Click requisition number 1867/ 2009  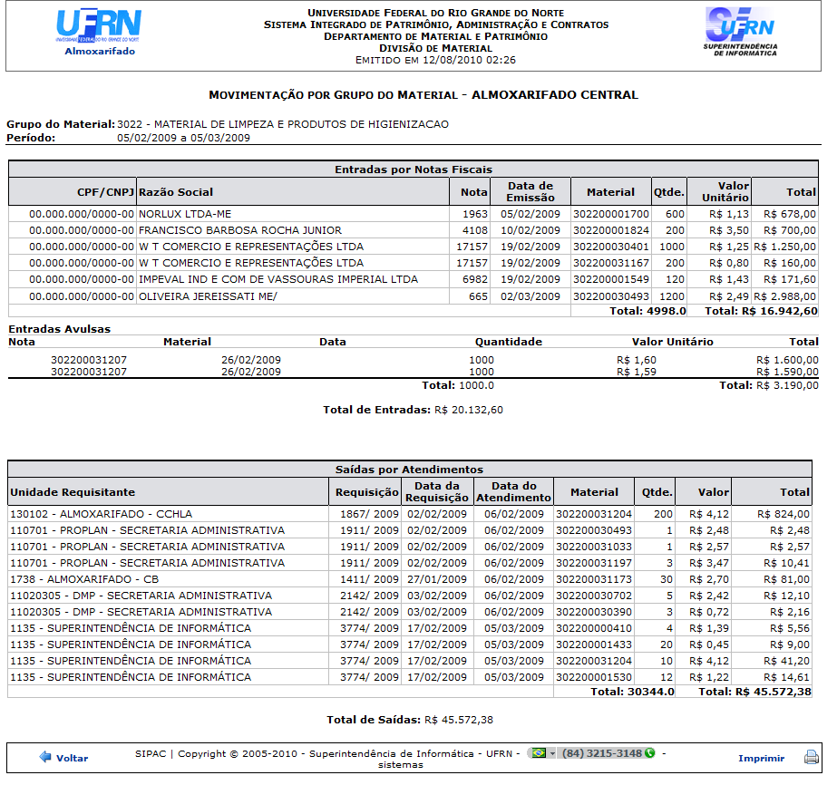[x=369, y=514]
